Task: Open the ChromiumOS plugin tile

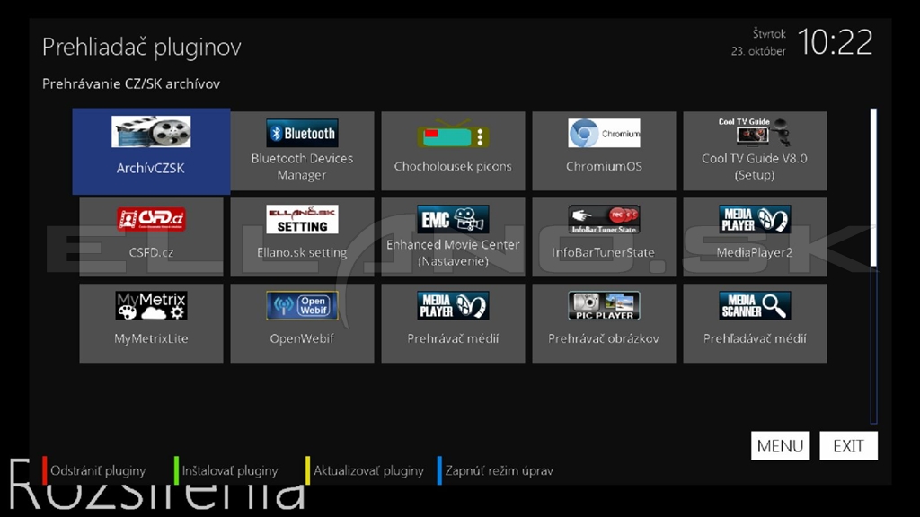Action: pos(604,151)
